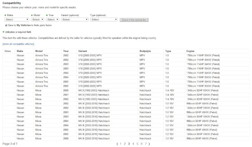Click Micra 2001 type 1.4i 16V cell
The image size is (252, 147).
170,95
